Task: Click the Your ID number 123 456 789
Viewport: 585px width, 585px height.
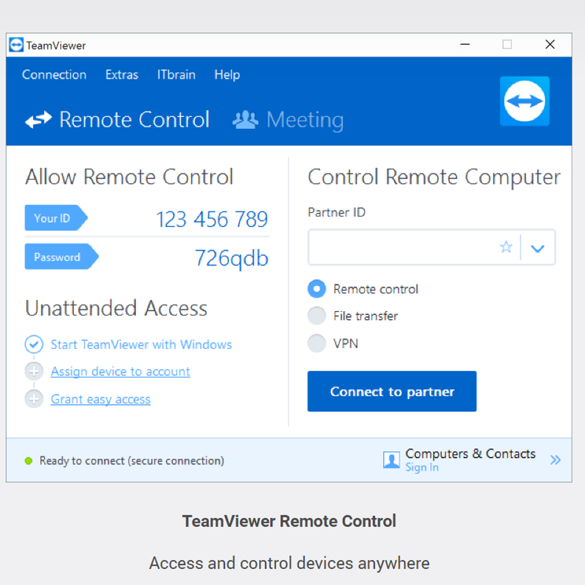Action: pos(212,219)
